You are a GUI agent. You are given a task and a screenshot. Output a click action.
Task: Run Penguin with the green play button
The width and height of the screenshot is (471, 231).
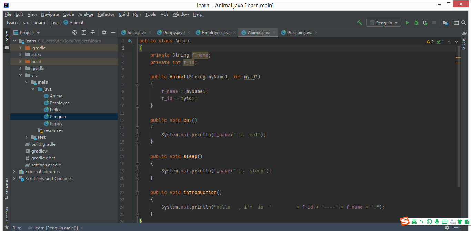[x=407, y=23]
